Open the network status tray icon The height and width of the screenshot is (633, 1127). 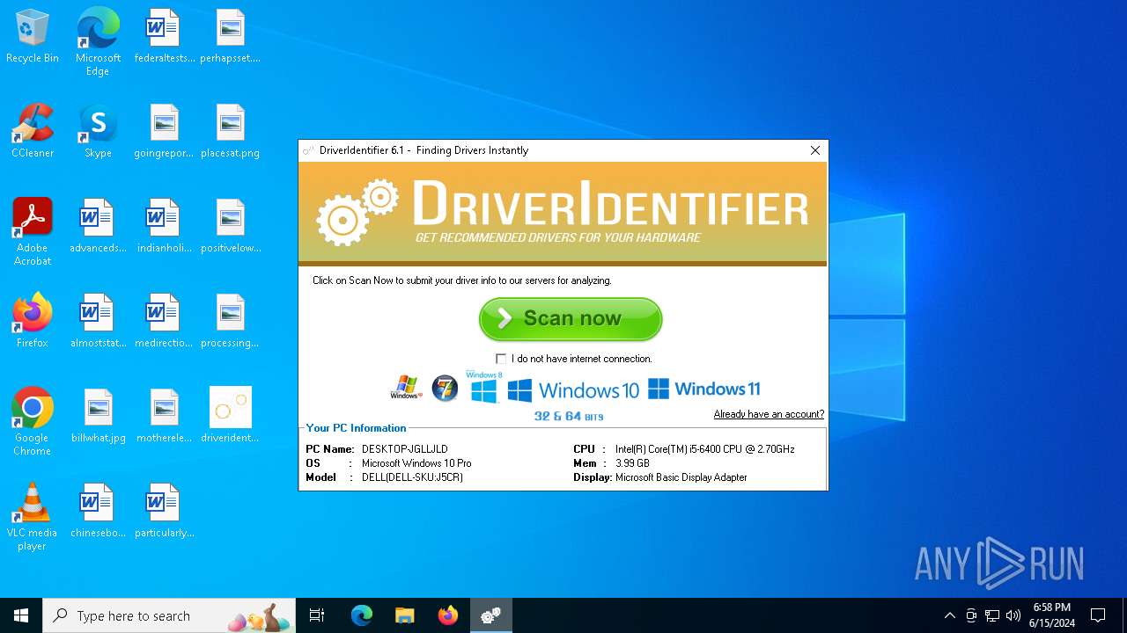[x=992, y=615]
